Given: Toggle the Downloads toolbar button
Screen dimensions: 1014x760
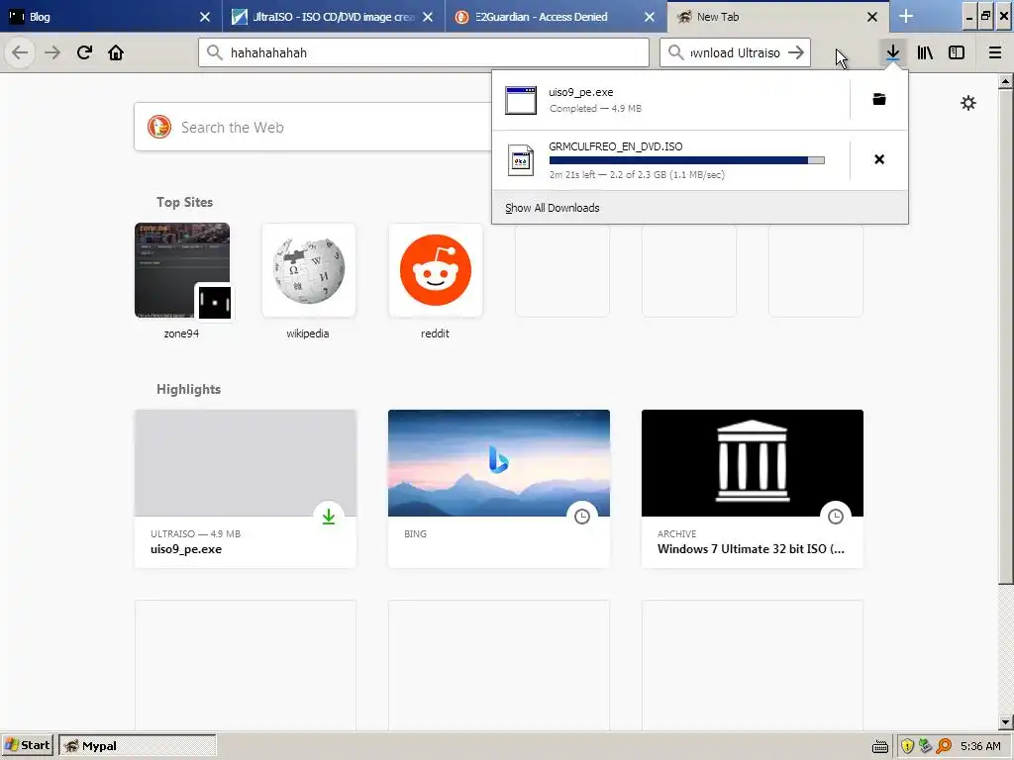Looking at the screenshot, I should tap(892, 52).
